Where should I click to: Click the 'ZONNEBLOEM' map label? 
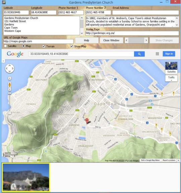pos(125,119)
